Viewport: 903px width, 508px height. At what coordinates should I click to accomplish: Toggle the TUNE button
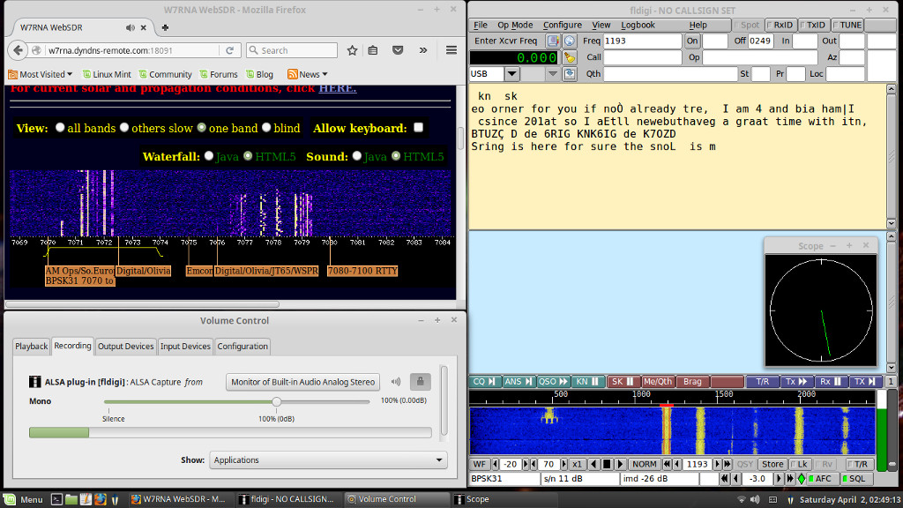coord(847,26)
